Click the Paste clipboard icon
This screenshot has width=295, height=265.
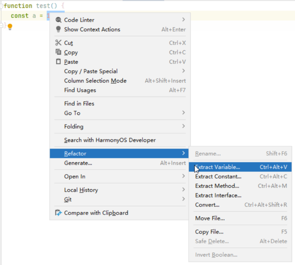pos(58,62)
